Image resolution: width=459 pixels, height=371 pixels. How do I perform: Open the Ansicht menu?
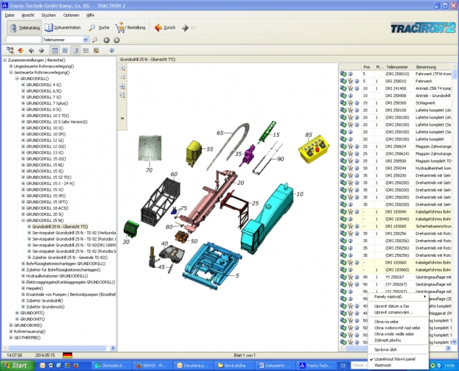[x=28, y=16]
